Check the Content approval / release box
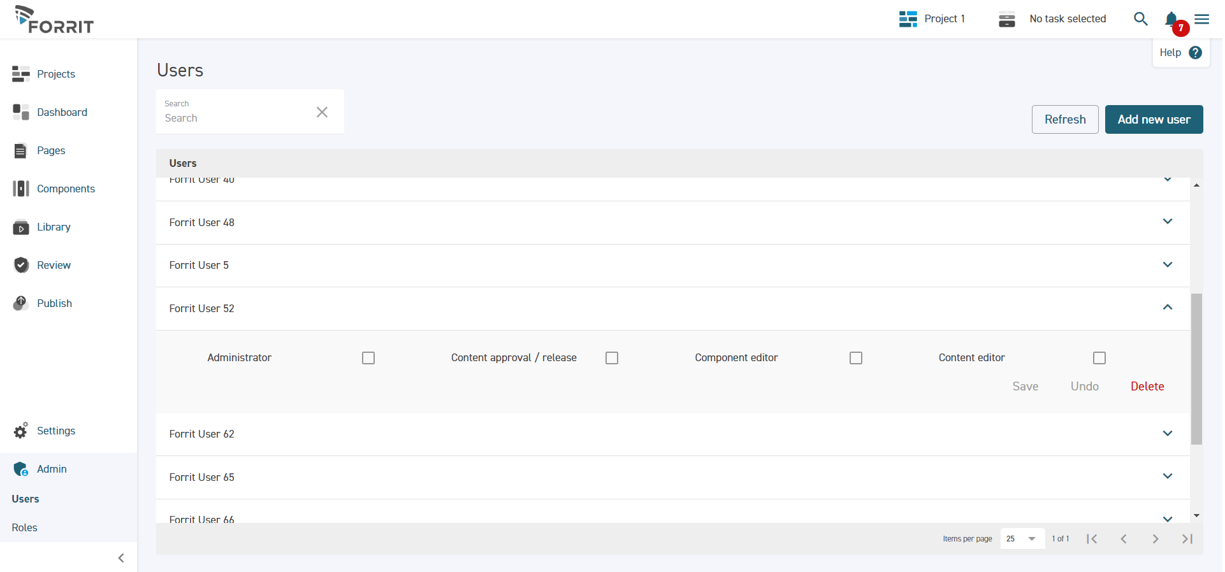Screen dimensions: 1225x572 coord(612,358)
